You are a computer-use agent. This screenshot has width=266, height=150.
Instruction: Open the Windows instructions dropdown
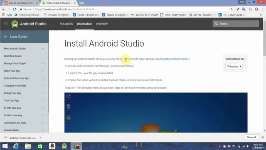[234, 67]
